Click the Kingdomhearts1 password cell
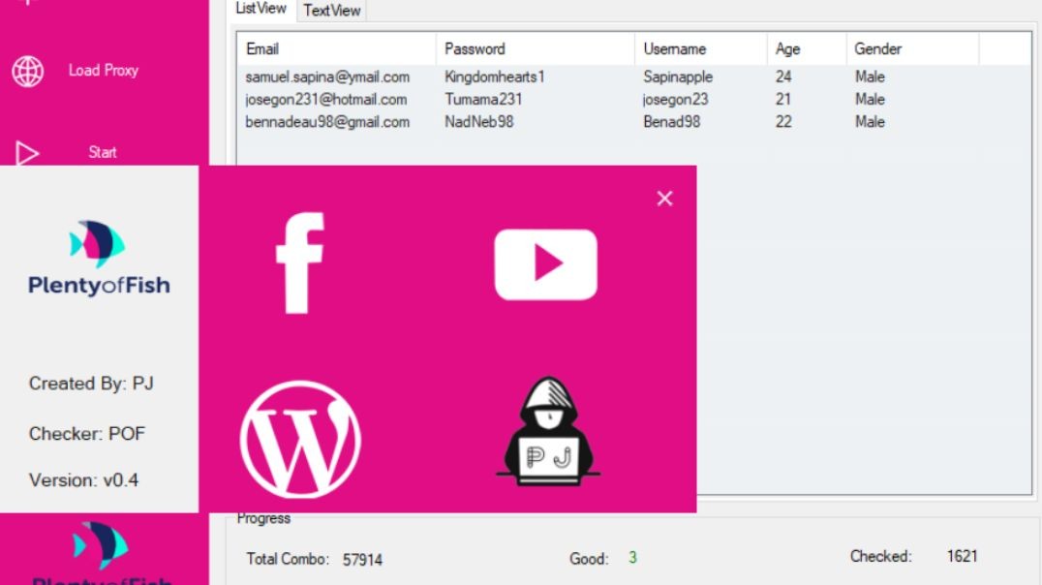Screen dimensions: 1042x585 click(495, 77)
